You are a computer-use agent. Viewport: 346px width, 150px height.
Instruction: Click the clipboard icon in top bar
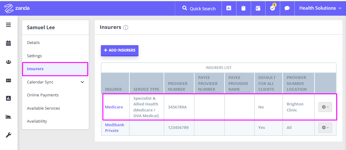pyautogui.click(x=243, y=8)
